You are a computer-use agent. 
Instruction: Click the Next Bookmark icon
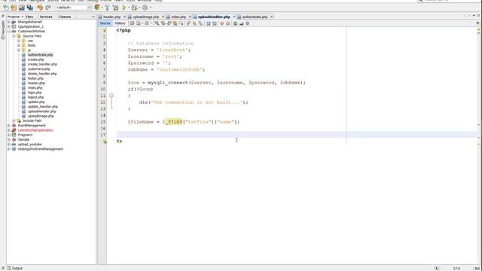click(194, 23)
